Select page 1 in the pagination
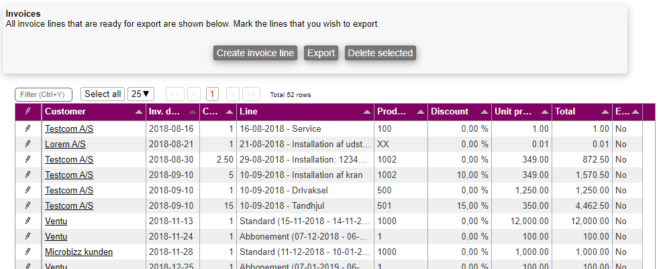Image resolution: width=661 pixels, height=269 pixels. [x=213, y=94]
